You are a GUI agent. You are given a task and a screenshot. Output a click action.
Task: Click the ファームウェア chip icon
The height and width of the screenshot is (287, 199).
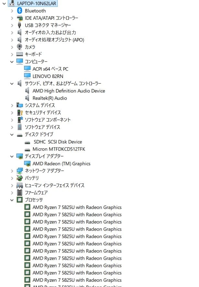20,193
